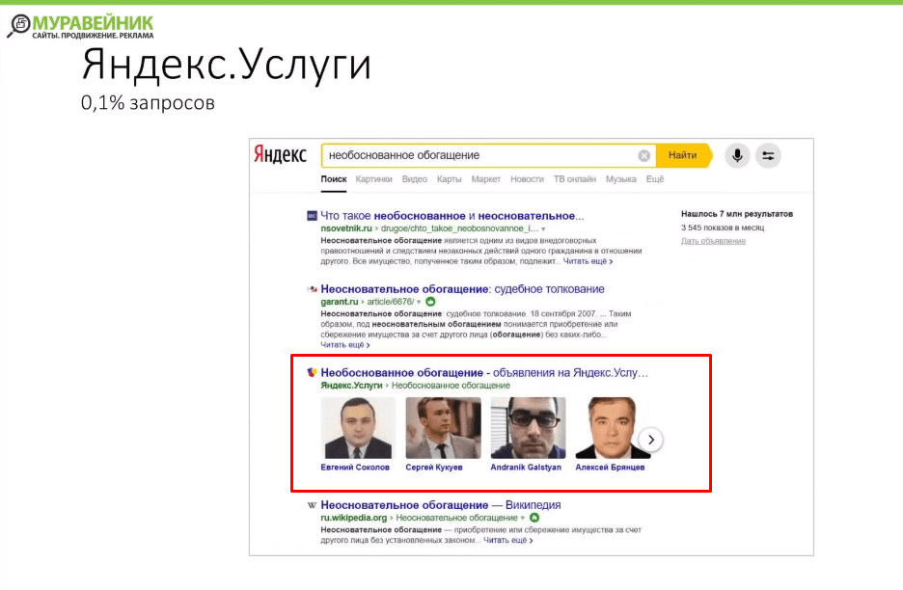
Task: Click the Yandex logo
Action: (x=281, y=155)
